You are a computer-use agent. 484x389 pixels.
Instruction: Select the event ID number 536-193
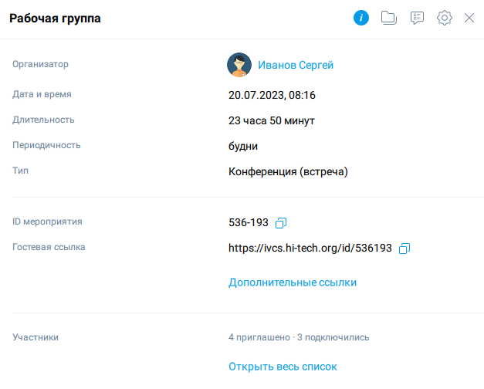tap(249, 223)
